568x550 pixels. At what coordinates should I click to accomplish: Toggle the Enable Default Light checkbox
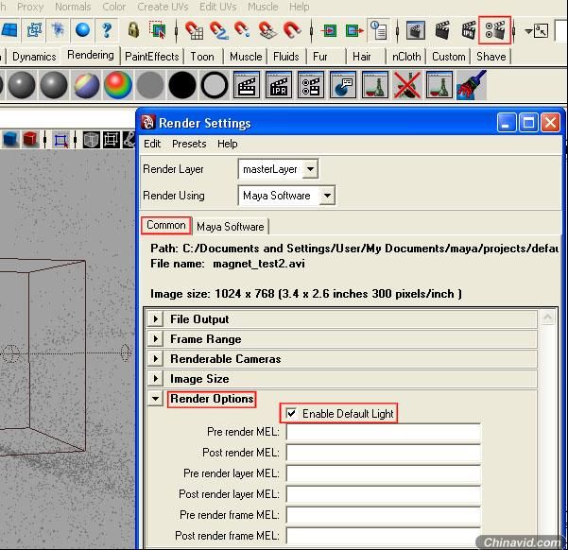point(292,414)
